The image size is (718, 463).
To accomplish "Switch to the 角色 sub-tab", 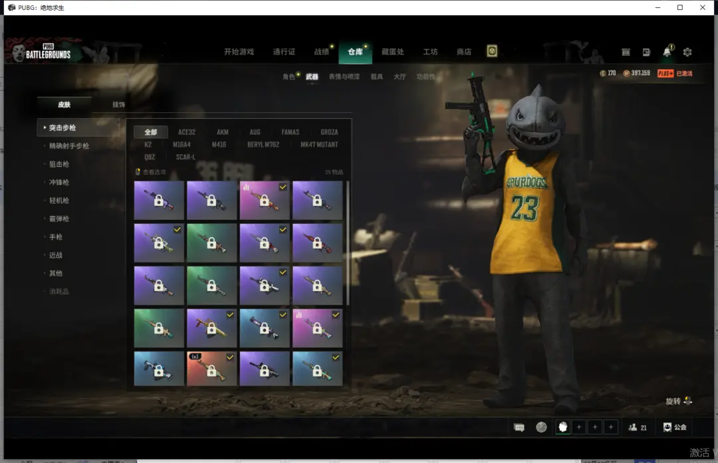I will click(289, 76).
